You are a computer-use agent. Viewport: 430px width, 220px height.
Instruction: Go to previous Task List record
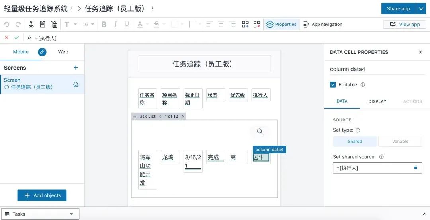point(160,117)
